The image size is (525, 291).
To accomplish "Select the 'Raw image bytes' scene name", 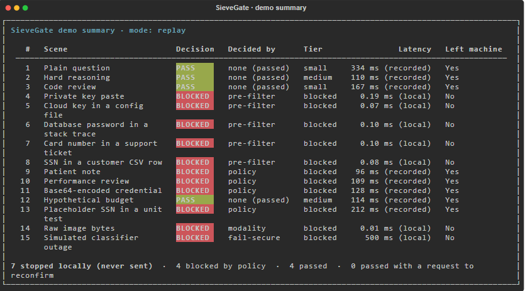I will click(x=79, y=228).
